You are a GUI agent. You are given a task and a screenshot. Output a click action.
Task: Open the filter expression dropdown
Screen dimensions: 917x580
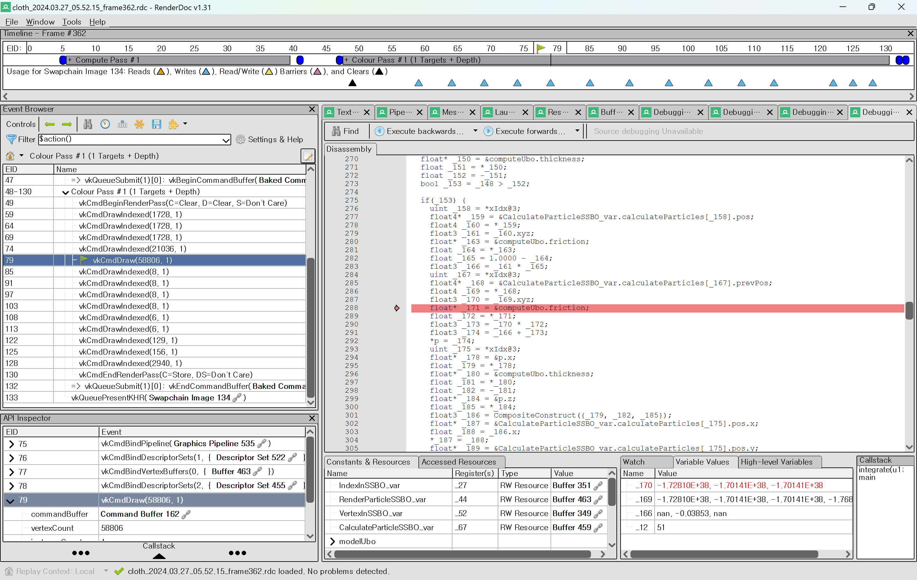point(226,140)
